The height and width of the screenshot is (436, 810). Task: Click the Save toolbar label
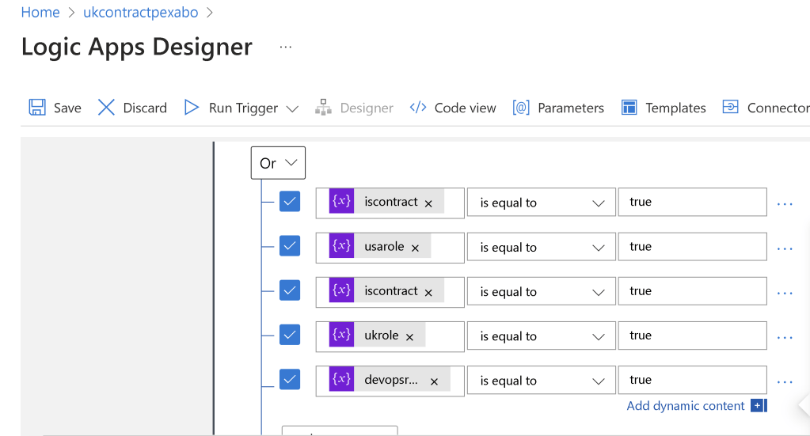click(67, 108)
